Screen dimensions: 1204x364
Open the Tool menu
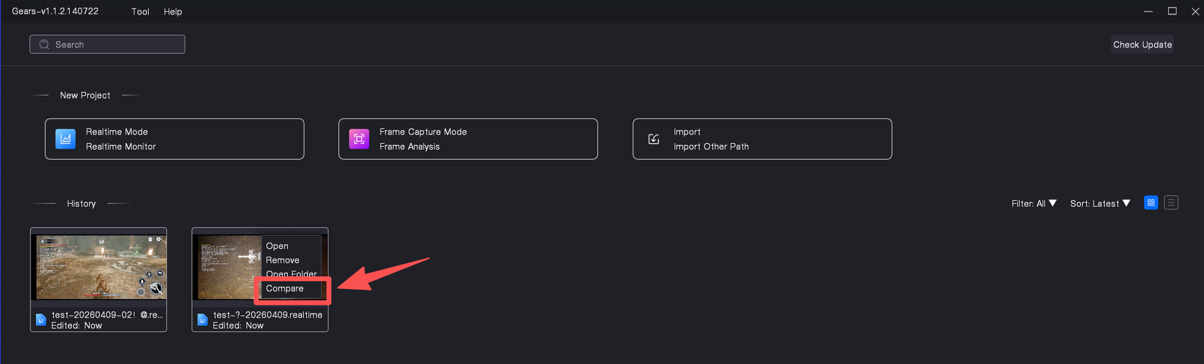tap(140, 12)
